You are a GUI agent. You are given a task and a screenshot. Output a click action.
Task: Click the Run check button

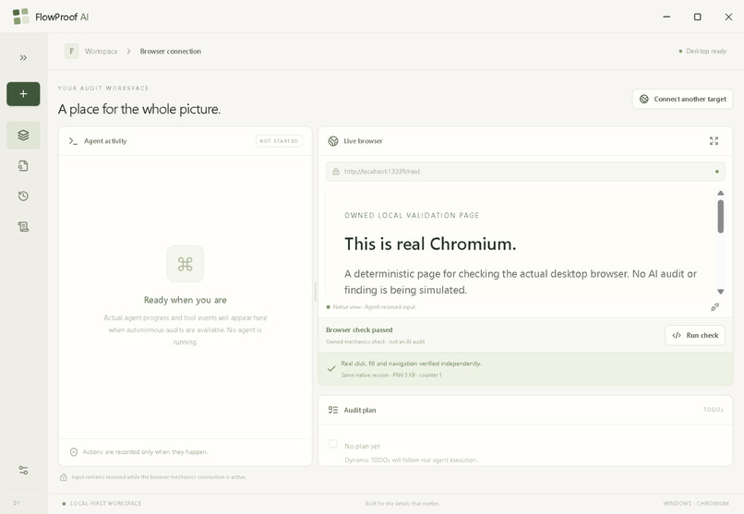pyautogui.click(x=695, y=335)
